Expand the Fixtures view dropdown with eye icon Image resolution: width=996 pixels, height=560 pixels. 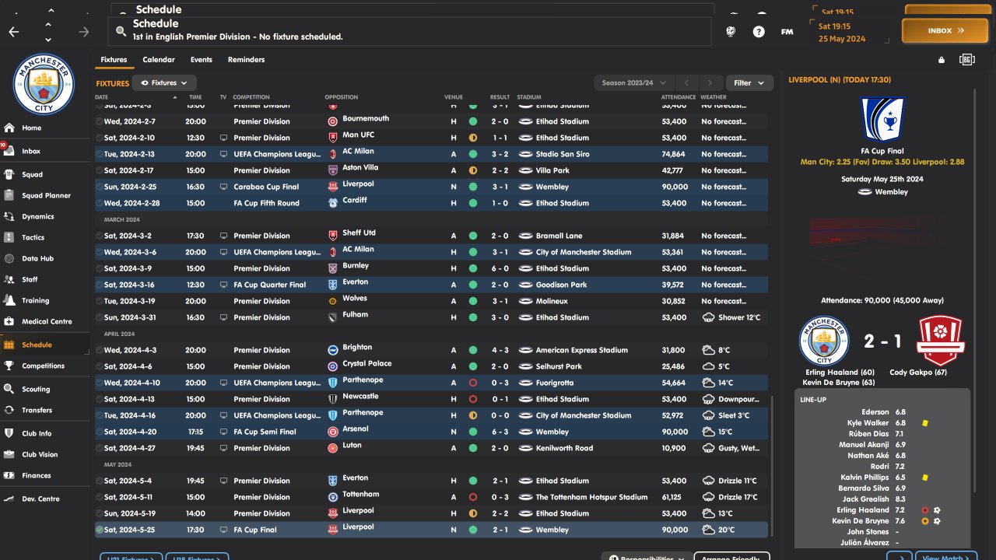click(164, 82)
